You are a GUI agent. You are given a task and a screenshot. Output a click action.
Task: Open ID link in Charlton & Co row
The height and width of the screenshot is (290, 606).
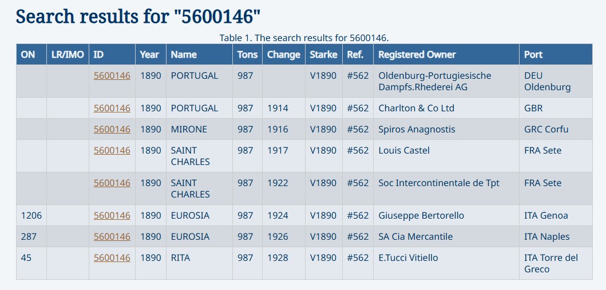112,108
